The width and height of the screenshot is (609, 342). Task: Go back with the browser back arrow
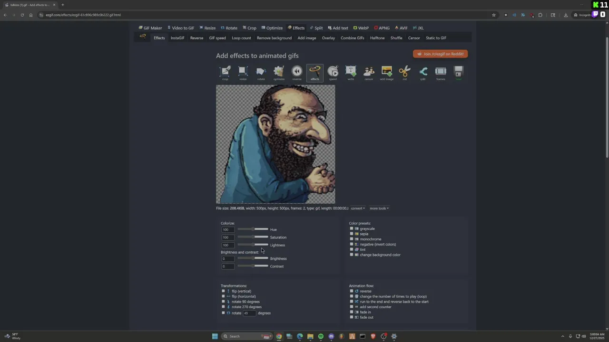click(x=5, y=15)
